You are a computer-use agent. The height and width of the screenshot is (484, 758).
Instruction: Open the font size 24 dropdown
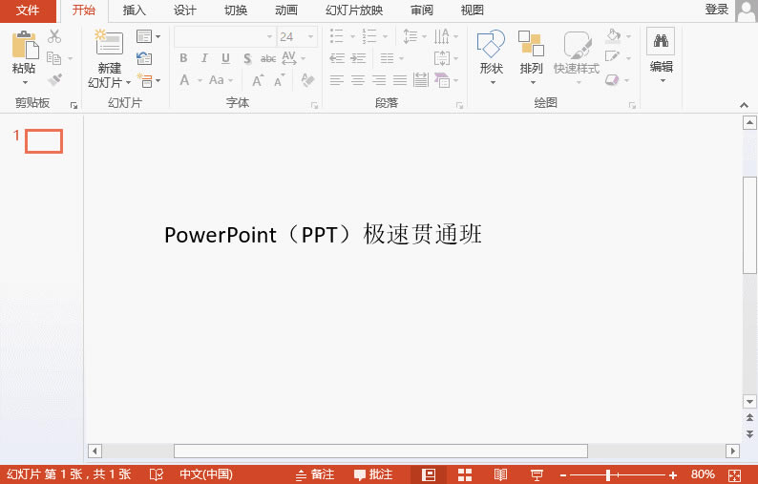tap(311, 36)
